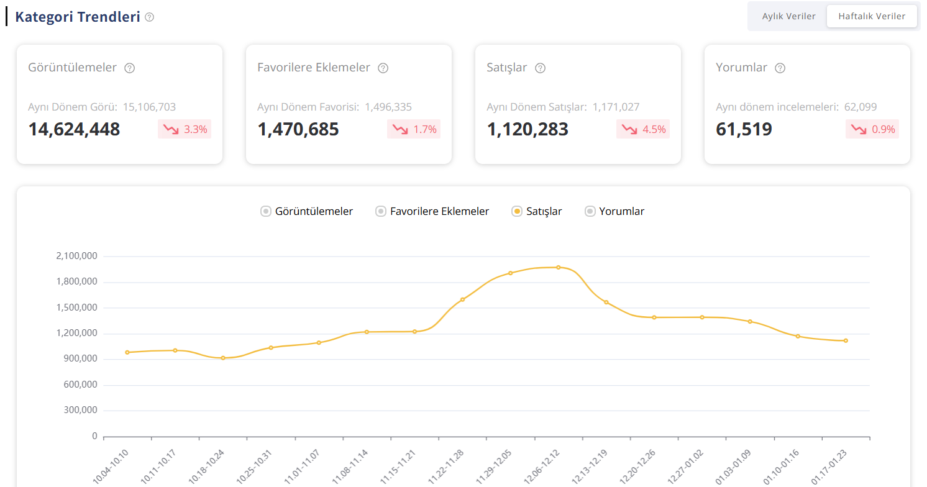927x487 pixels.
Task: Toggle Favorilere Eklemeler series in chart legend
Action: pyautogui.click(x=432, y=211)
